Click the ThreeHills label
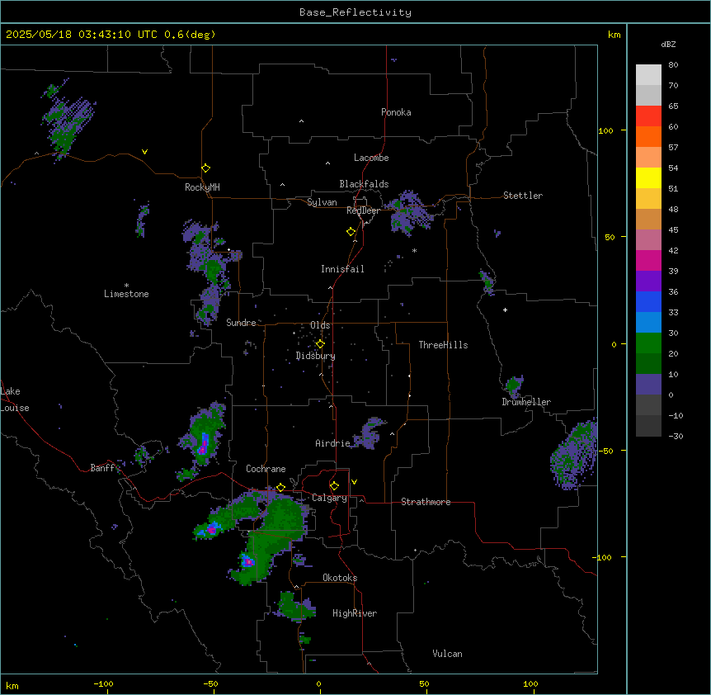Screen dimensions: 711x695 [x=443, y=345]
